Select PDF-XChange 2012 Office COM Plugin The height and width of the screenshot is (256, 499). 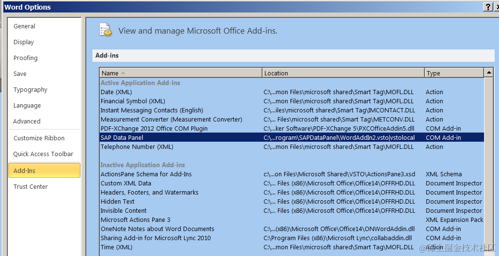pyautogui.click(x=292, y=128)
